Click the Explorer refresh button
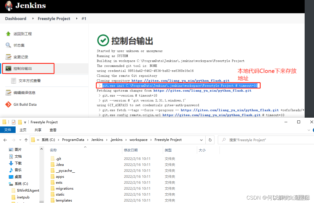The image size is (314, 203). [210, 140]
